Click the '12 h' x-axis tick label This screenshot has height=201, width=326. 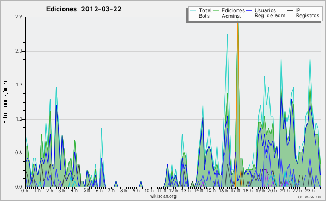click(x=173, y=190)
